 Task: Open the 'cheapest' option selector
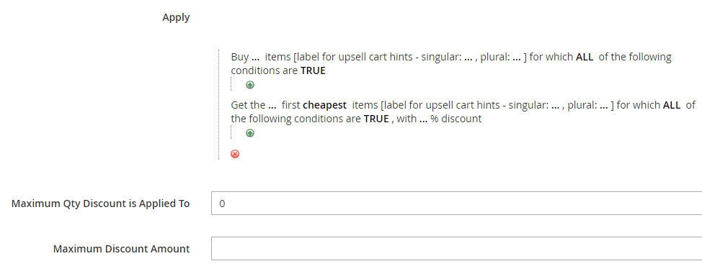click(324, 106)
